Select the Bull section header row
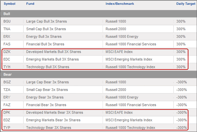 coord(99,14)
